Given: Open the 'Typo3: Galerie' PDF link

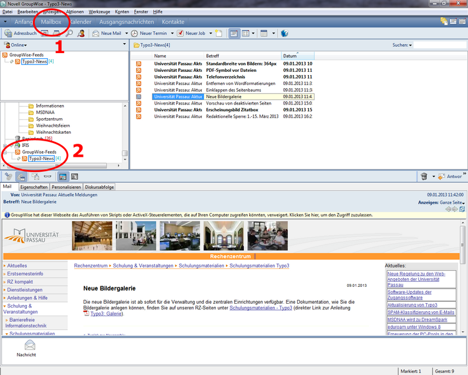Looking at the screenshot, I should tap(106, 314).
